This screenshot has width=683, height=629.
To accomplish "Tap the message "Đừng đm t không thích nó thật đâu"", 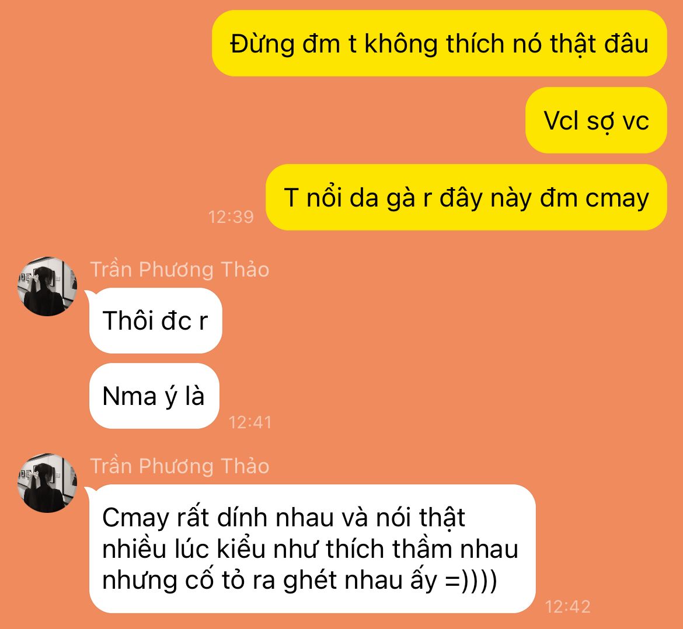I will (439, 44).
